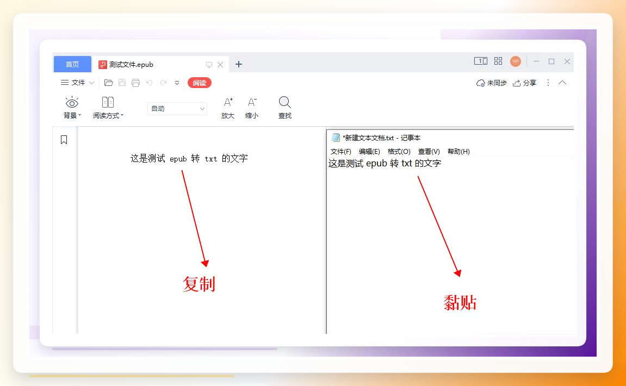The width and height of the screenshot is (626, 386).
Task: Open the 查找 search magnifier icon
Action: pyautogui.click(x=284, y=103)
